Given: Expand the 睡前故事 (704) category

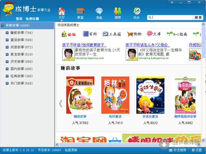Looking at the screenshot, I should pyautogui.click(x=7, y=33).
